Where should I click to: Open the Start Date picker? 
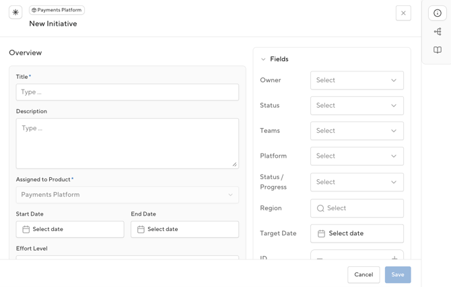[x=70, y=230]
